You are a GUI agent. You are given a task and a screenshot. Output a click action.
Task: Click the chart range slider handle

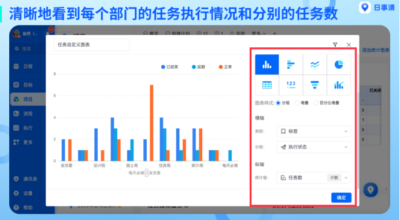coord(146,173)
